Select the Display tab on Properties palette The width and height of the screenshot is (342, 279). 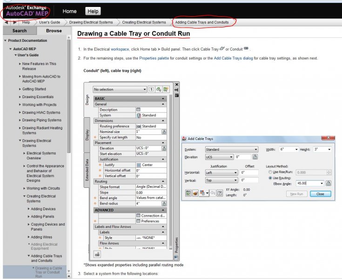click(x=87, y=135)
